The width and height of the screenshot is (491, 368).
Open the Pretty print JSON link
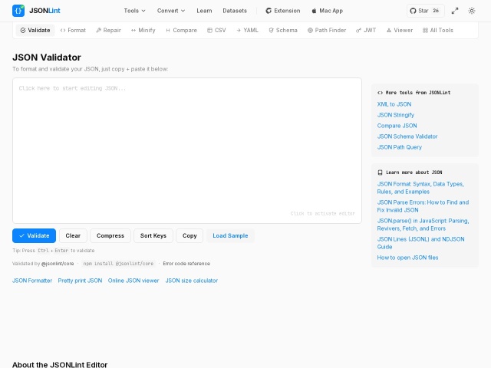[x=80, y=281]
